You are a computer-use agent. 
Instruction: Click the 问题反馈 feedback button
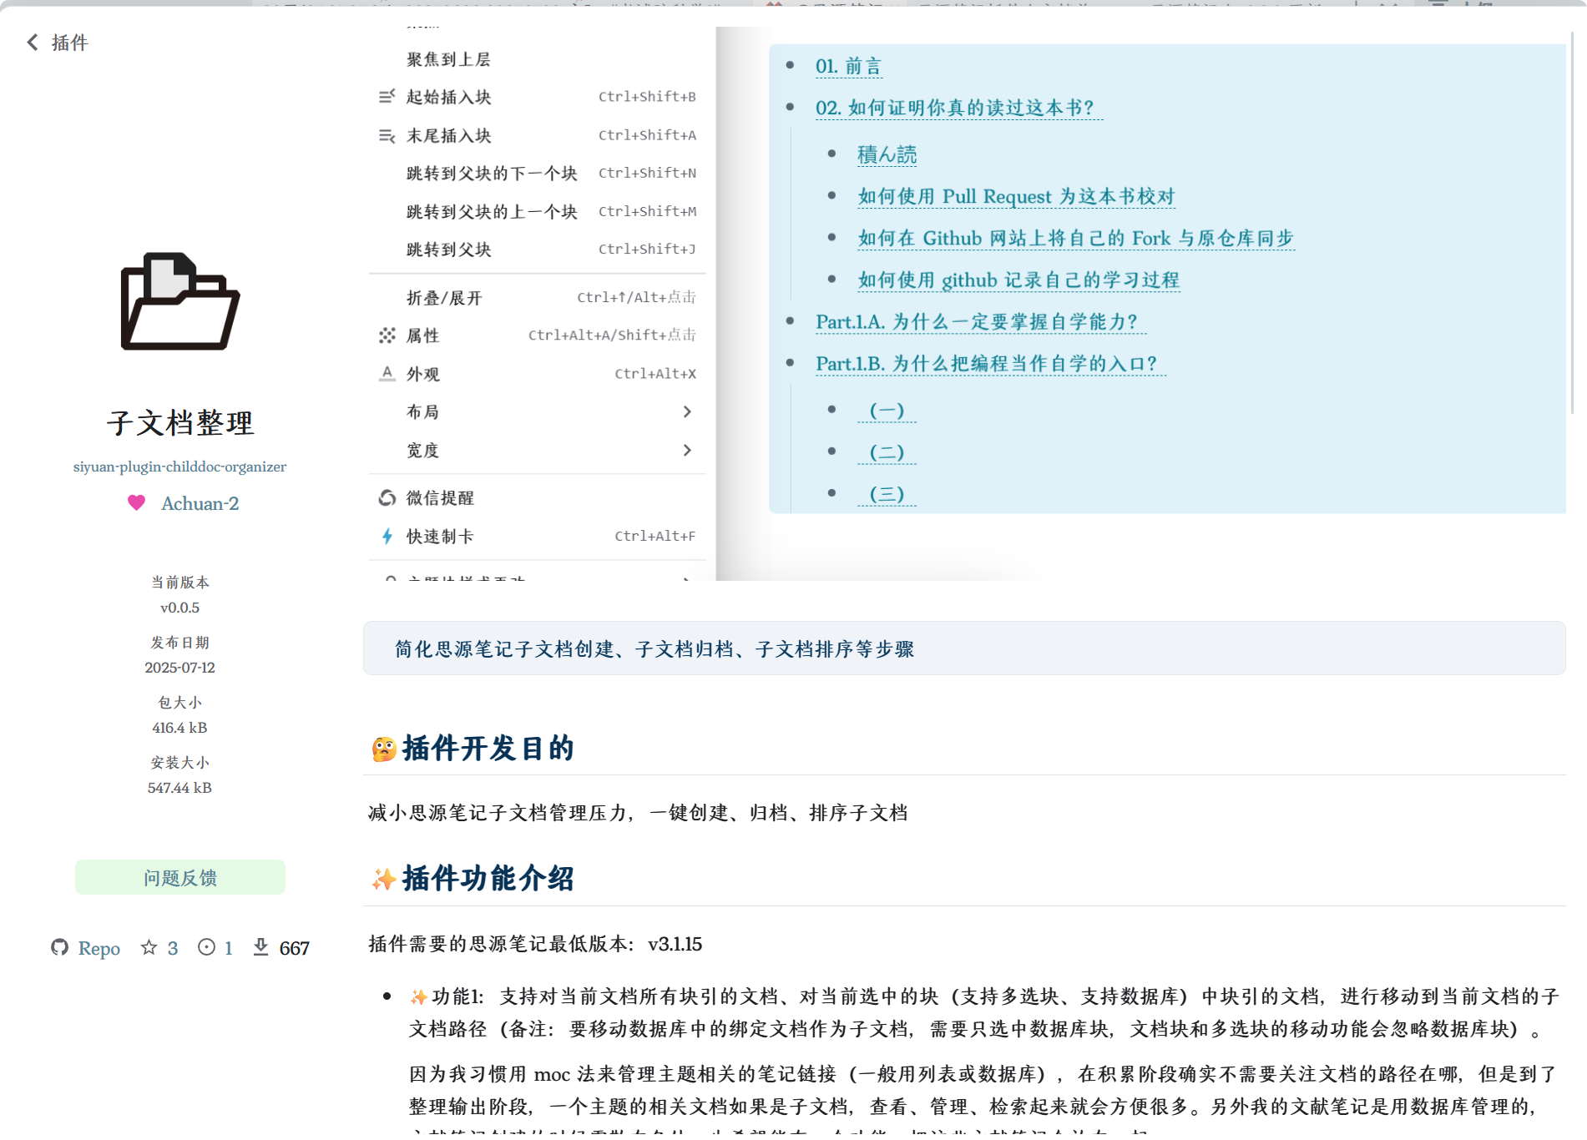click(x=179, y=877)
